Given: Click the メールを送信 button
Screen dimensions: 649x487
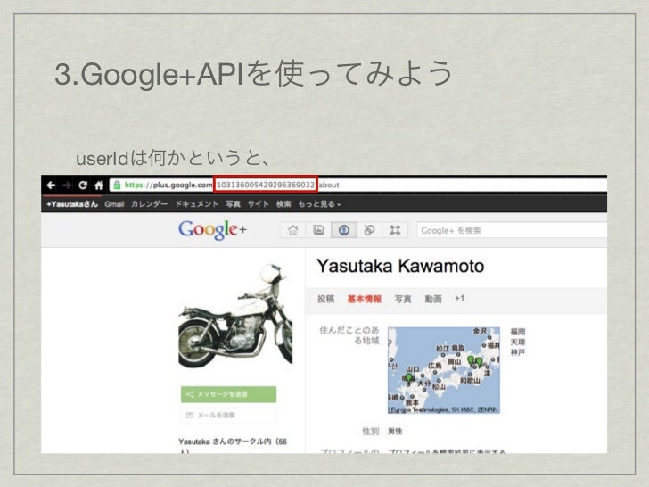Looking at the screenshot, I should (228, 415).
